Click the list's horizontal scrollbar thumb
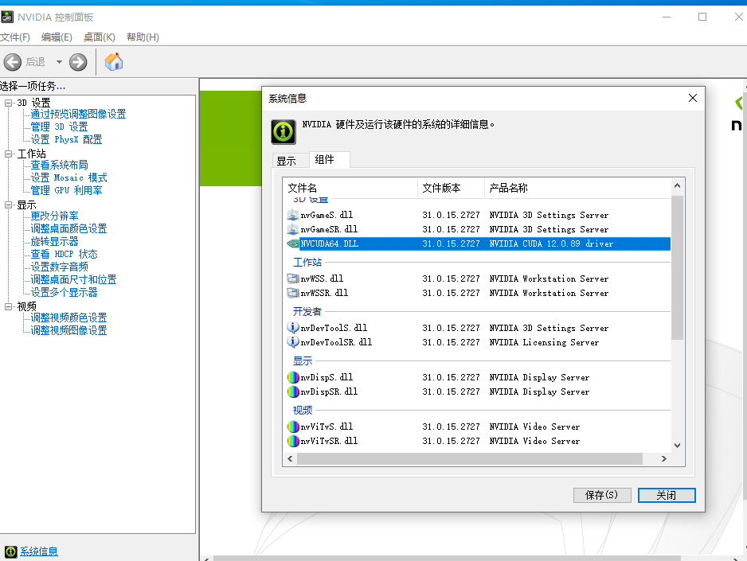Screen dimensions: 747x561 pyautogui.click(x=470, y=458)
